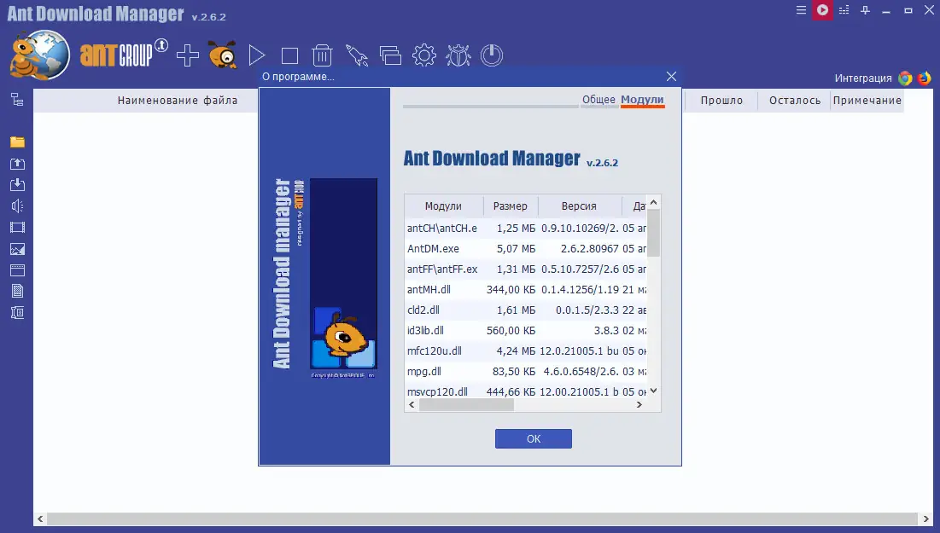Image resolution: width=940 pixels, height=533 pixels.
Task: Click the grid dots icon in title bar
Action: [844, 10]
